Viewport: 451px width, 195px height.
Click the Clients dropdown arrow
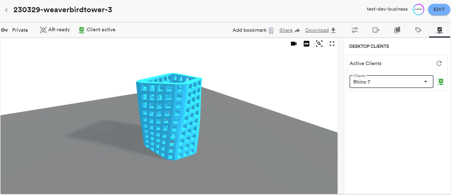426,82
